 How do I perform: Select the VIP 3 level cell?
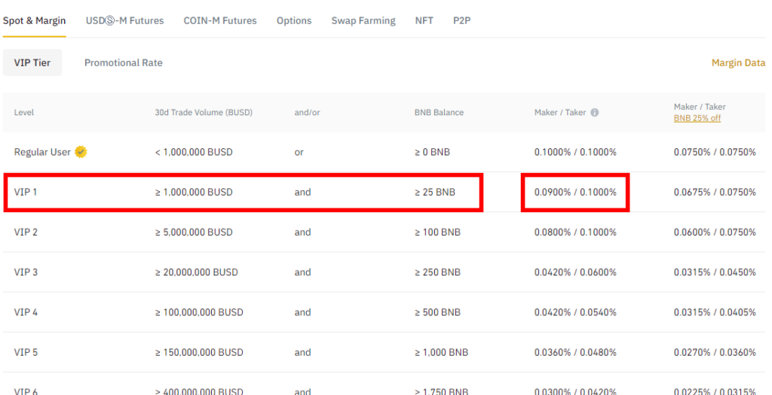pos(26,272)
